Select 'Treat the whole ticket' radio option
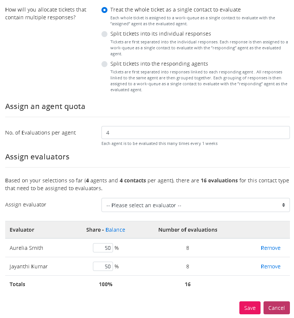This screenshot has width=294, height=318. (104, 10)
